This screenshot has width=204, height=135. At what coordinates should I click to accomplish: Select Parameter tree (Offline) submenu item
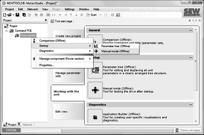pyautogui.click(x=116, y=46)
